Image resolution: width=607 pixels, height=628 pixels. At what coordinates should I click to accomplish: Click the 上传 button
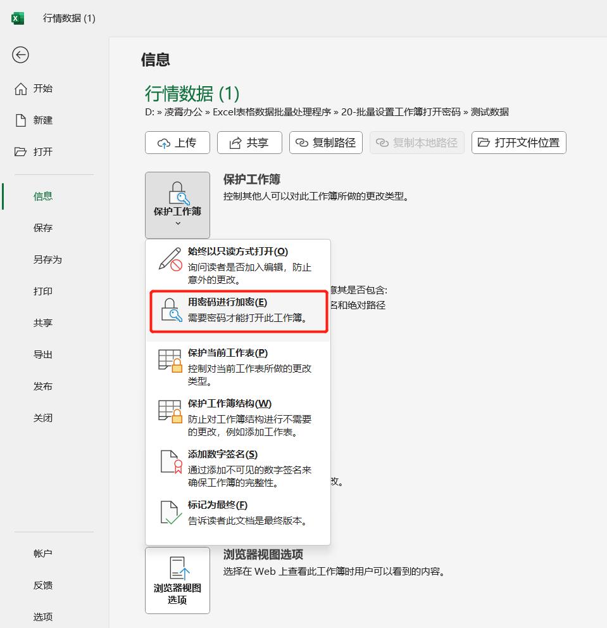click(177, 143)
